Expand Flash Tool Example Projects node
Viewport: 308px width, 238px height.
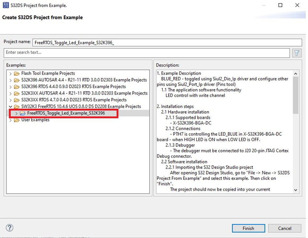click(10, 74)
